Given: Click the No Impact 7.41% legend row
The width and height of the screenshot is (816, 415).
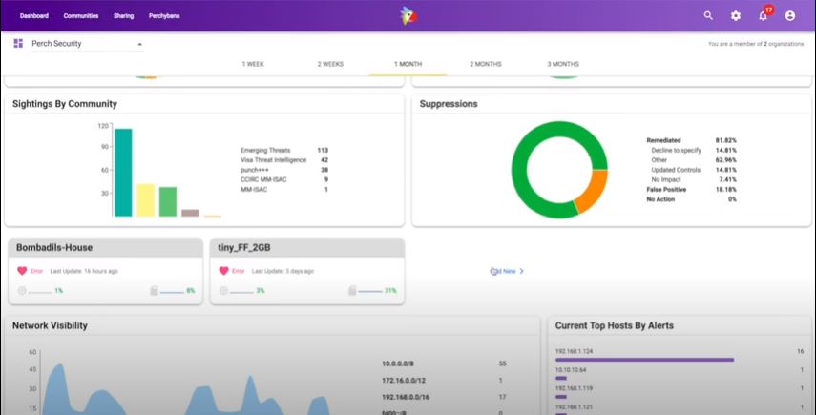Looking at the screenshot, I should click(x=692, y=179).
